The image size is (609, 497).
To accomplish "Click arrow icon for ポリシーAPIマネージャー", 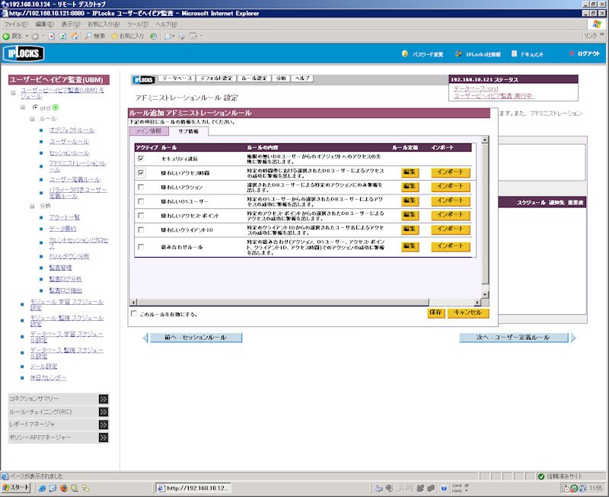I will 104,438.
